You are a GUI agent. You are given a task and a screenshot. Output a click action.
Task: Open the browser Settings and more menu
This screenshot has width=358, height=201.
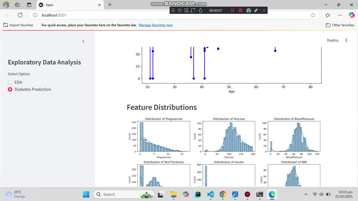tap(340, 15)
